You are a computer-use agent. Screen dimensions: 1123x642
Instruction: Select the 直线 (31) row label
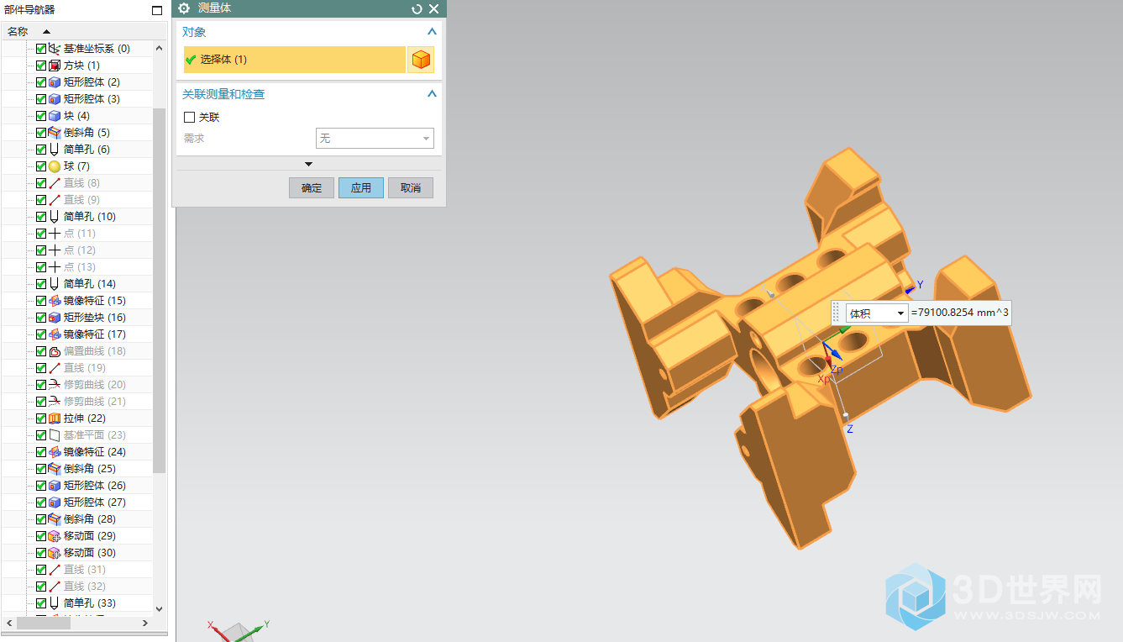(85, 570)
